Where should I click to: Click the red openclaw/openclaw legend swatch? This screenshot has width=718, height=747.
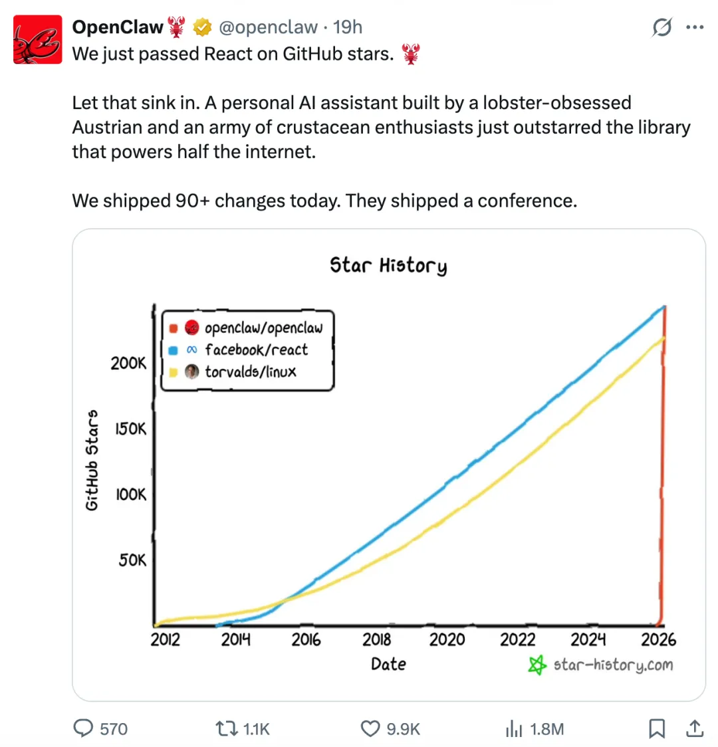tap(174, 328)
